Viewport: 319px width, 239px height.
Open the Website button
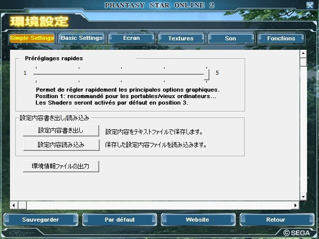click(x=198, y=220)
